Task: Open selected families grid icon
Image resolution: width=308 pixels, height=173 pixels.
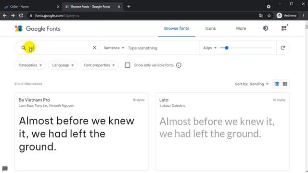Action: coord(284,28)
